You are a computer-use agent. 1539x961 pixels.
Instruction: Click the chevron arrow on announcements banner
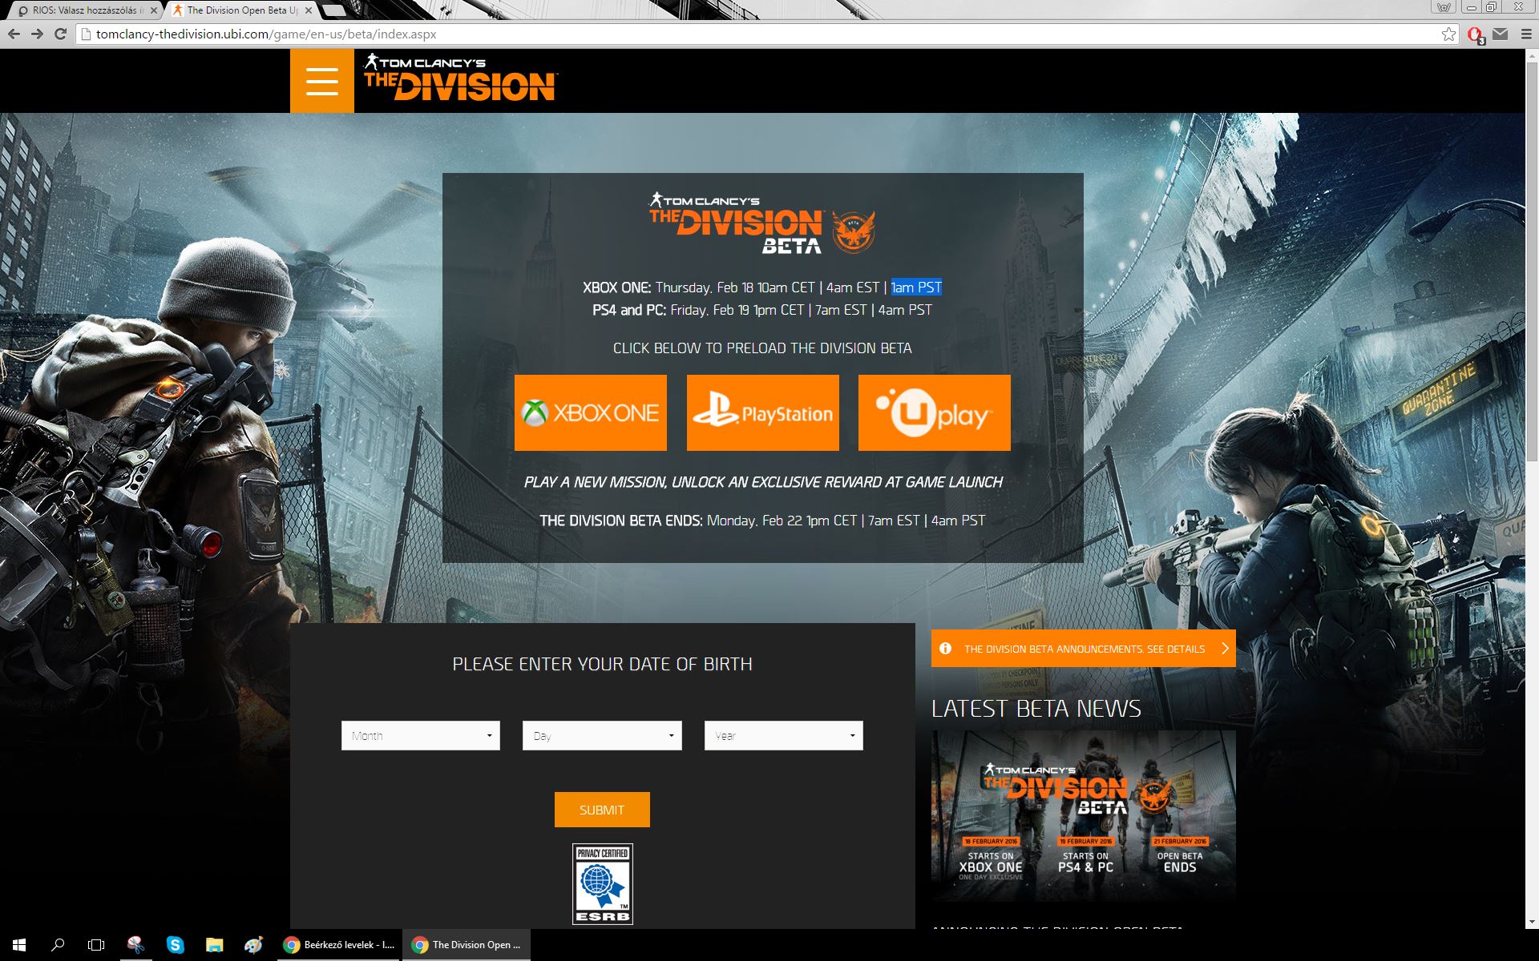click(x=1224, y=649)
